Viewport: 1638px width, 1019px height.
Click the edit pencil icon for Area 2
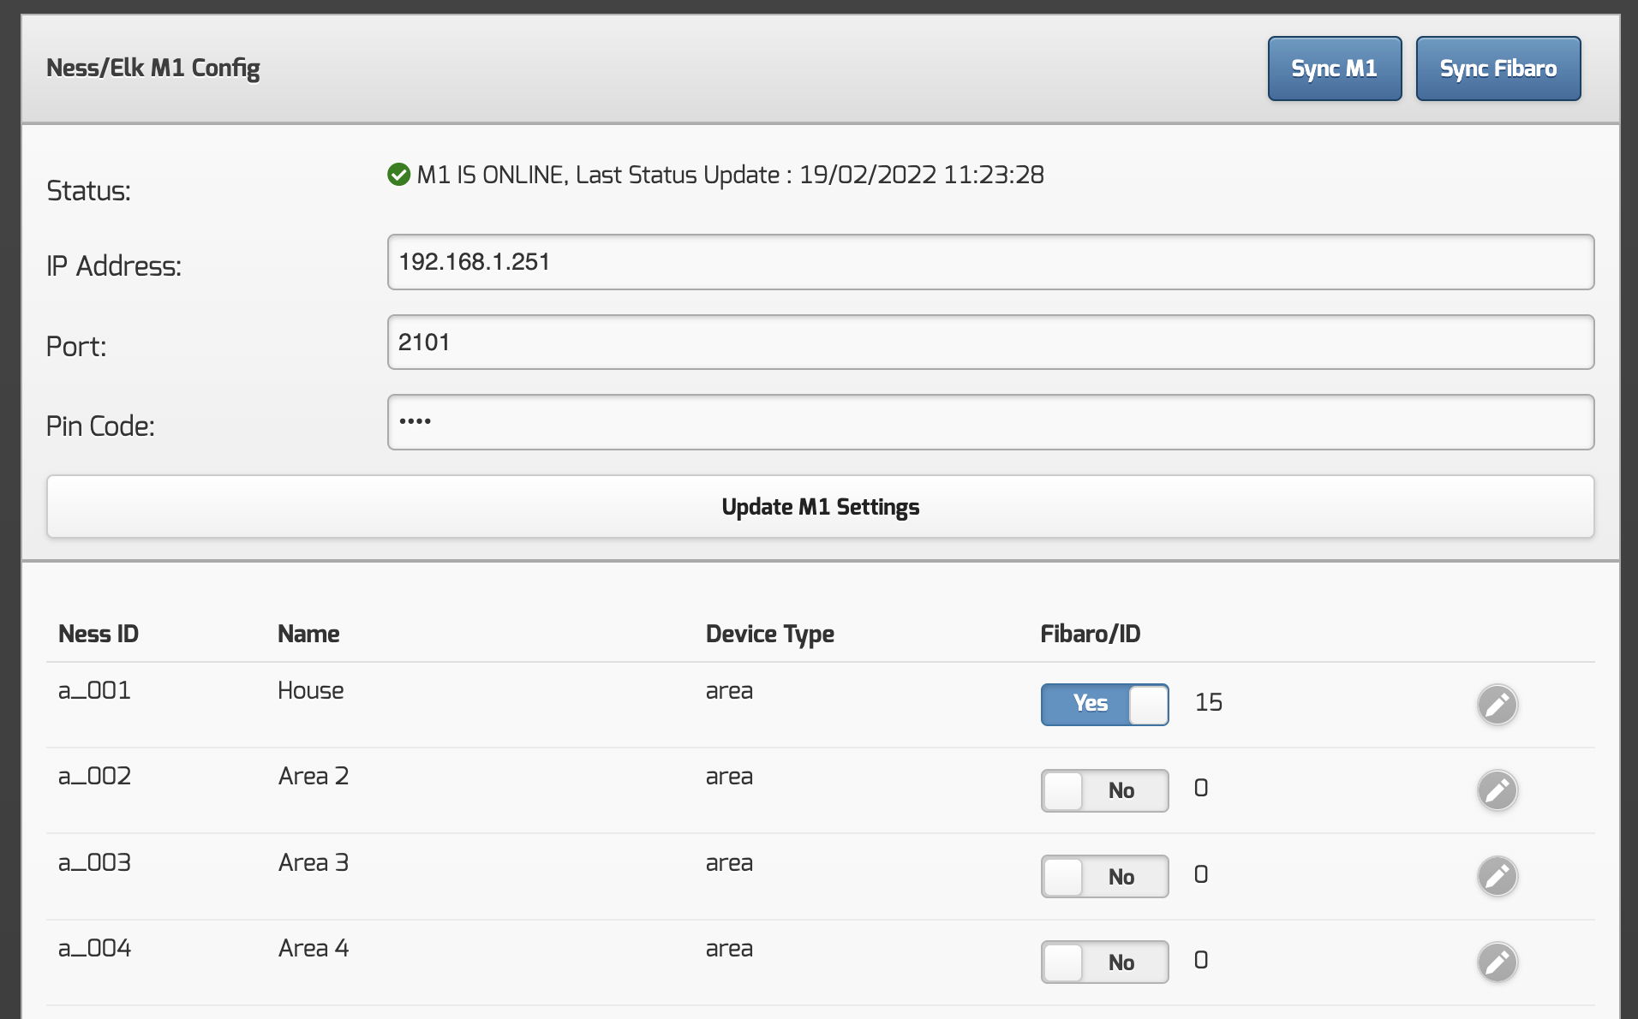coord(1497,790)
